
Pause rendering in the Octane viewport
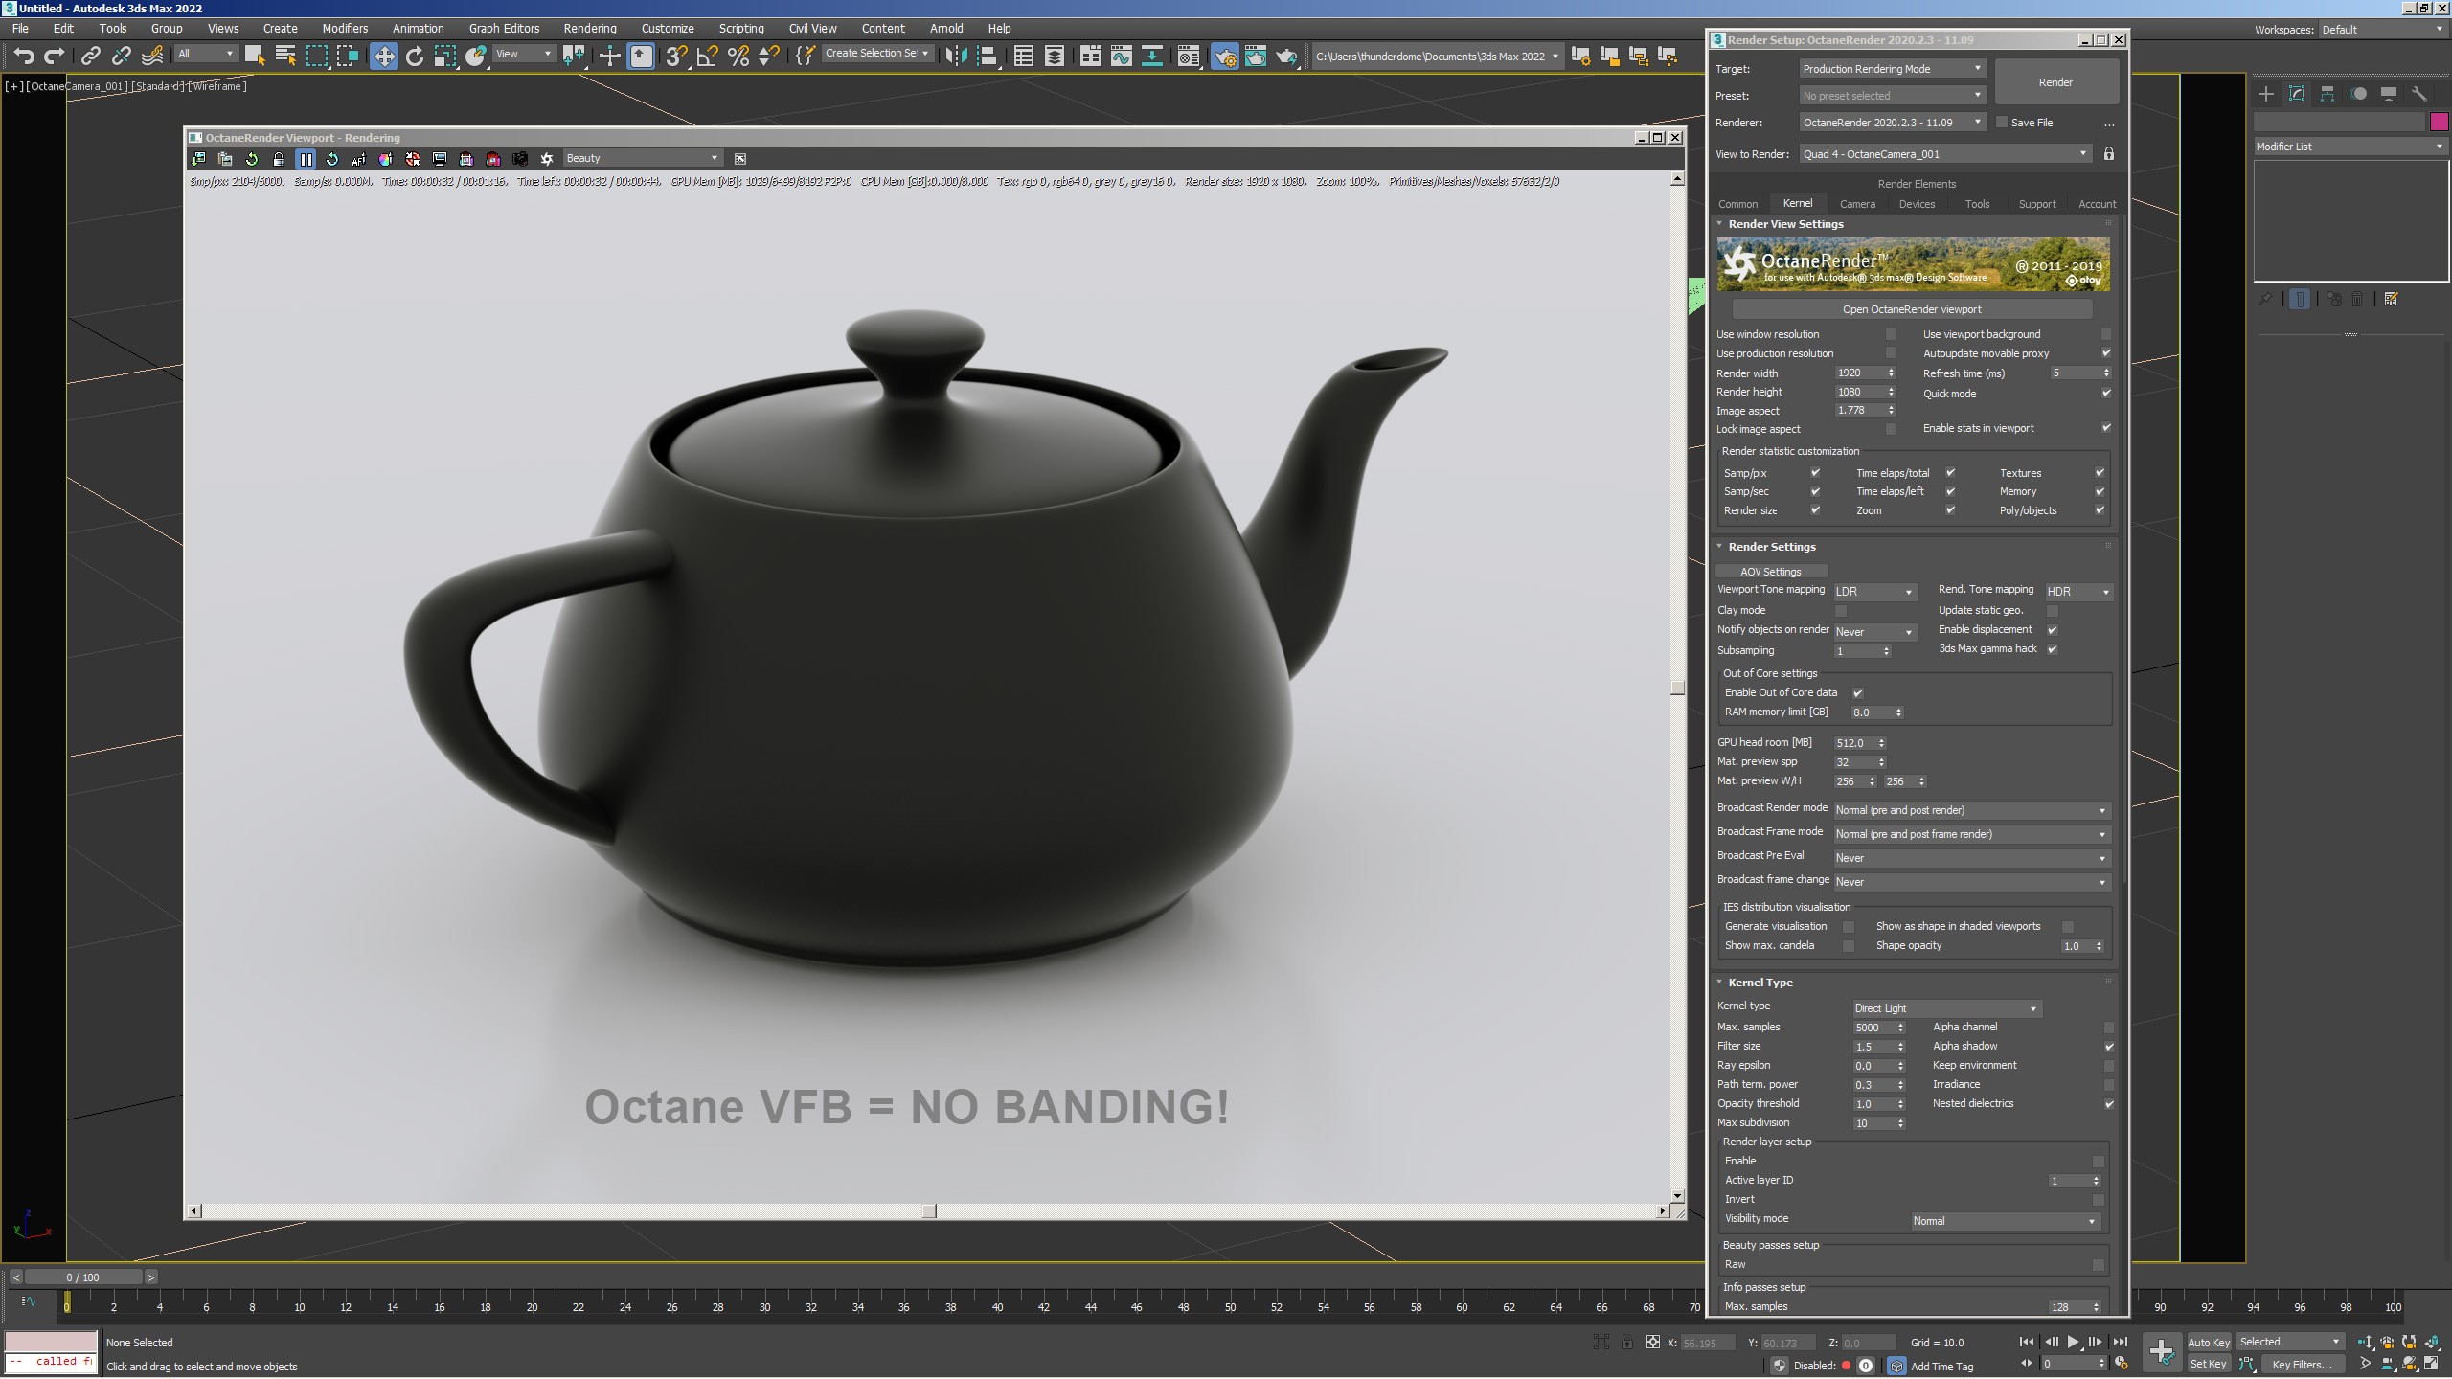pyautogui.click(x=306, y=159)
